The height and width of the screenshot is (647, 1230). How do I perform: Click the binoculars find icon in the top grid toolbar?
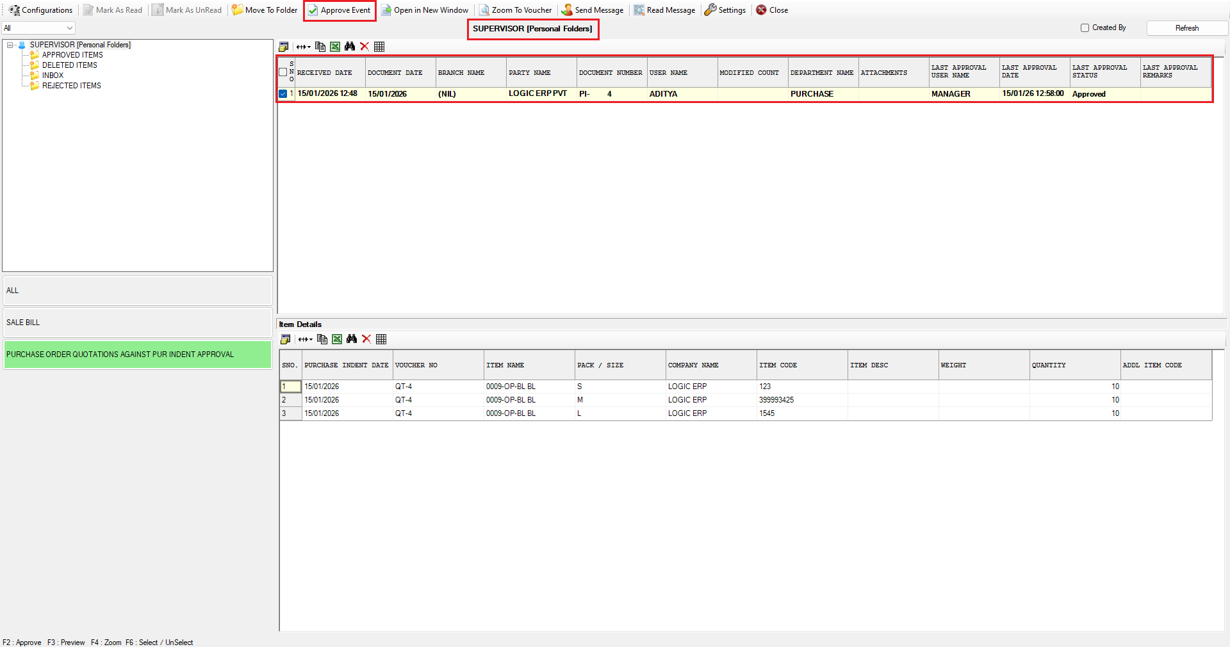click(x=350, y=47)
